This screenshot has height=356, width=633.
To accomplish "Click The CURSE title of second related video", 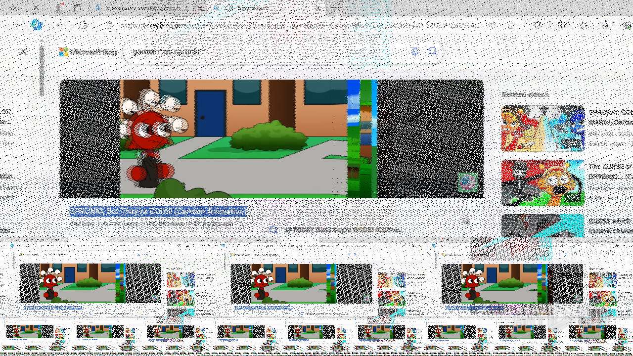I will [610, 171].
